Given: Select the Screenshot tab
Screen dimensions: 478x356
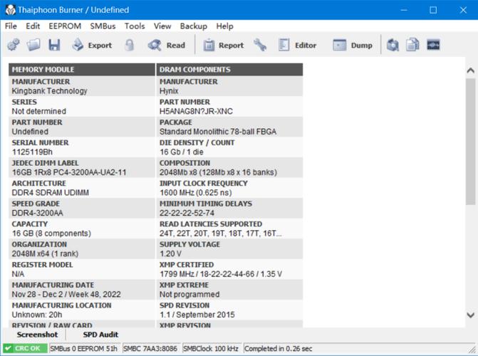Looking at the screenshot, I should 37,335.
